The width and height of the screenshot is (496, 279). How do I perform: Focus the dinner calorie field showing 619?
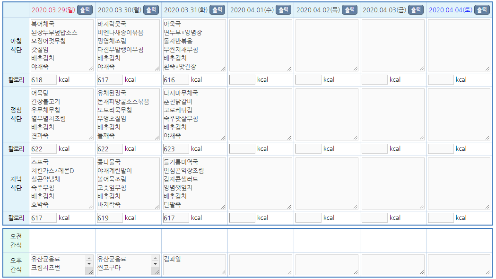[110, 218]
